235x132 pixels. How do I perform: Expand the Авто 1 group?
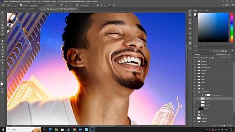tap(197, 82)
